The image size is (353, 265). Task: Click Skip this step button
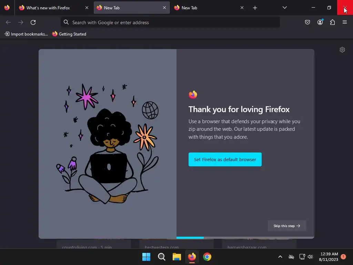(287, 226)
